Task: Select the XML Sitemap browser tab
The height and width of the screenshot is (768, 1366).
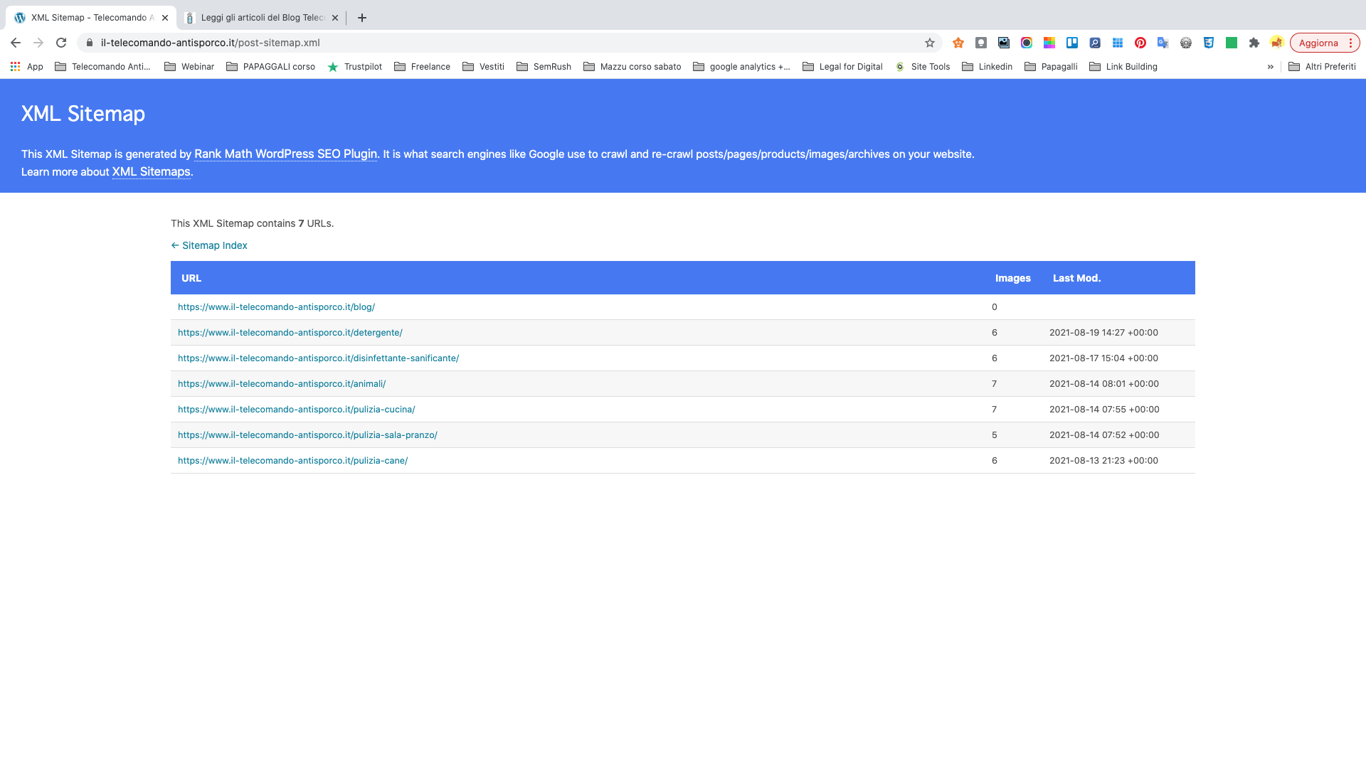Action: coord(89,18)
